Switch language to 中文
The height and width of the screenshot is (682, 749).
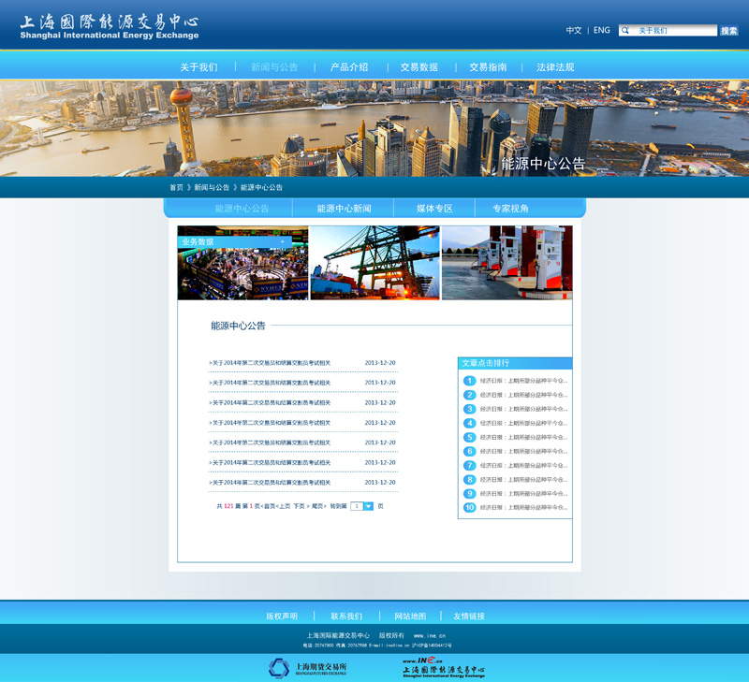574,31
